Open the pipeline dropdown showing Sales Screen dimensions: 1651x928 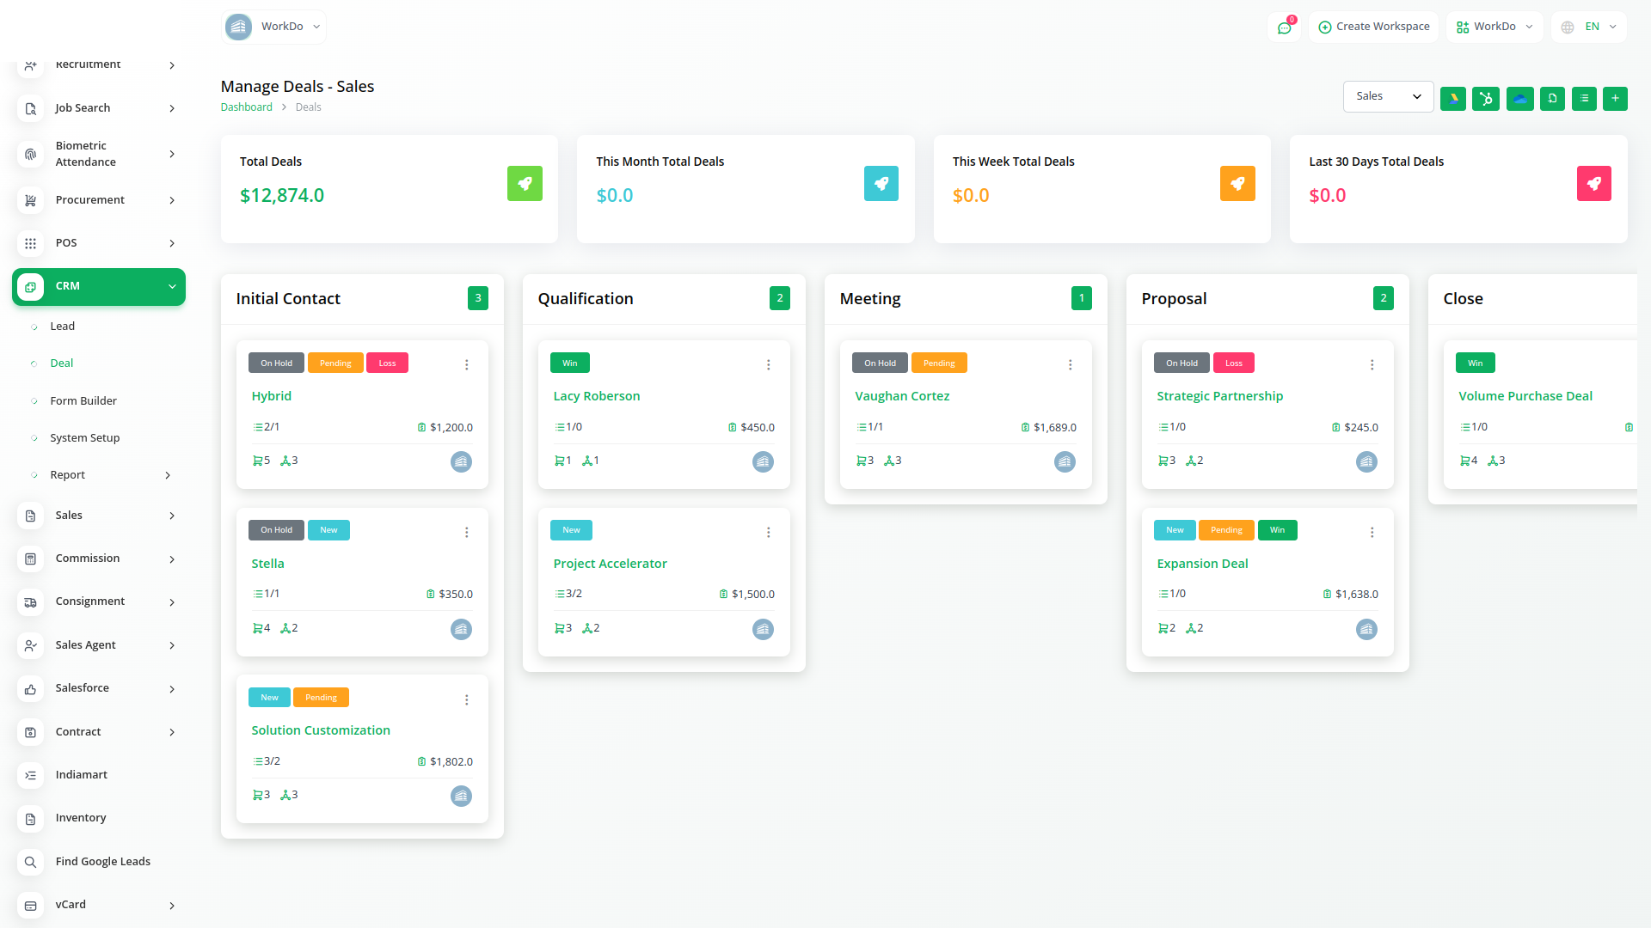(1388, 96)
